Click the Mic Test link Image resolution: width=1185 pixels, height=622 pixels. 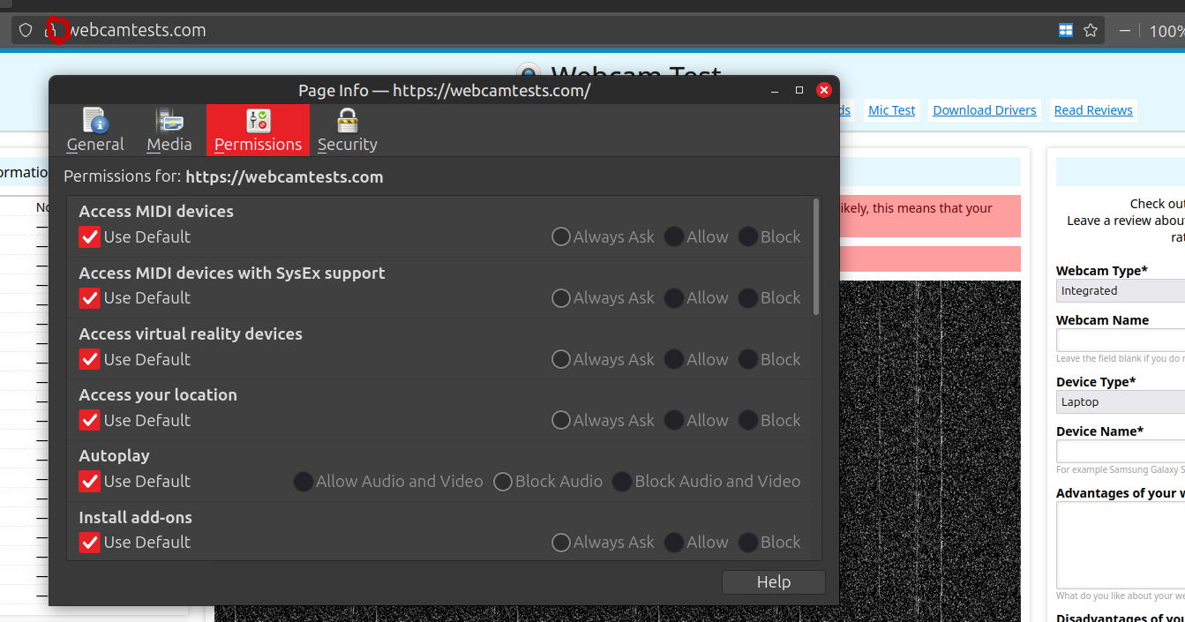[x=891, y=110]
